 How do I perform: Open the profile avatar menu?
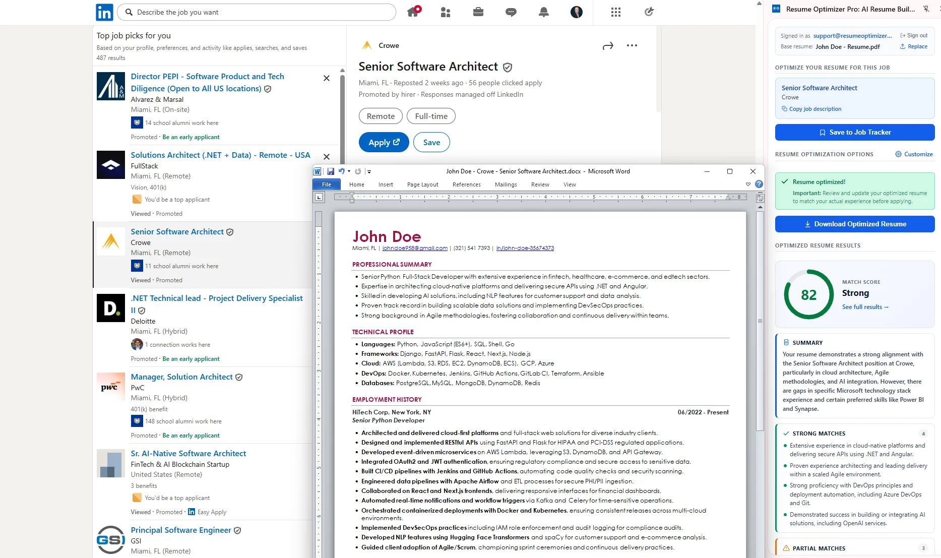coord(577,12)
